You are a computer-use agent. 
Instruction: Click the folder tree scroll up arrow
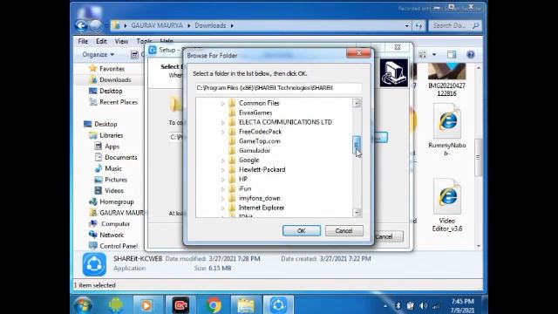click(357, 103)
